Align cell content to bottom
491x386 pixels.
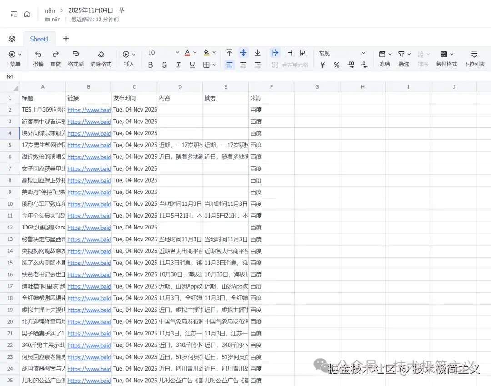257,53
